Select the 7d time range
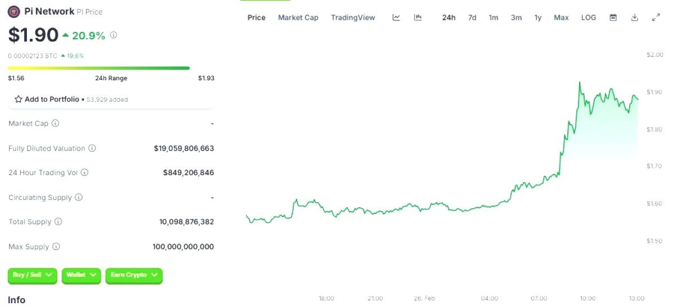The image size is (674, 306). [x=472, y=17]
